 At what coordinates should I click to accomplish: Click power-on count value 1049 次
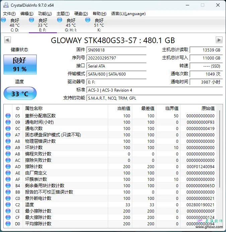[x=206, y=74]
